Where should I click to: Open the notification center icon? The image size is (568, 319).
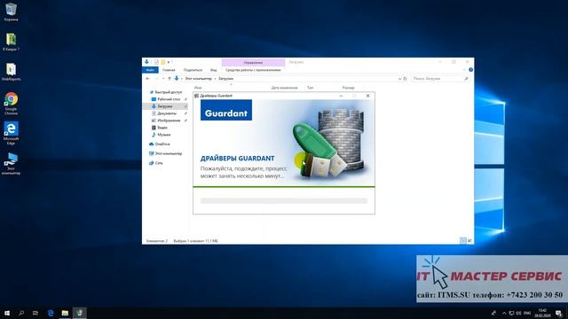point(558,313)
